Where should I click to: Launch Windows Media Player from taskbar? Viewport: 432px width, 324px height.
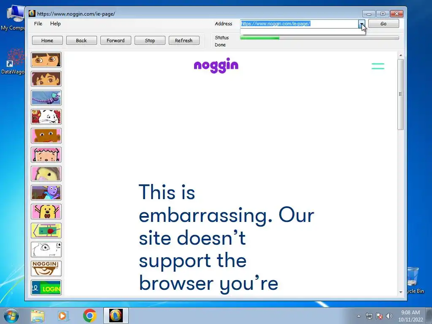point(63,316)
